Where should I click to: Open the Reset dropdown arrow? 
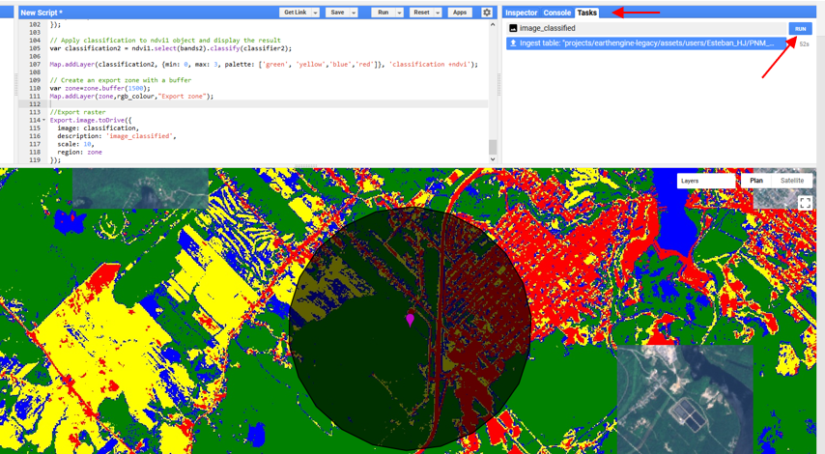tap(438, 13)
